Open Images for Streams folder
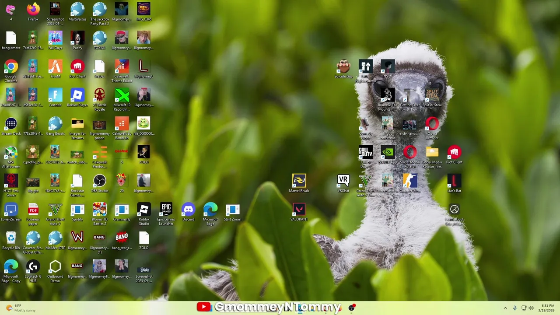Image resolution: width=560 pixels, height=315 pixels. tap(77, 128)
